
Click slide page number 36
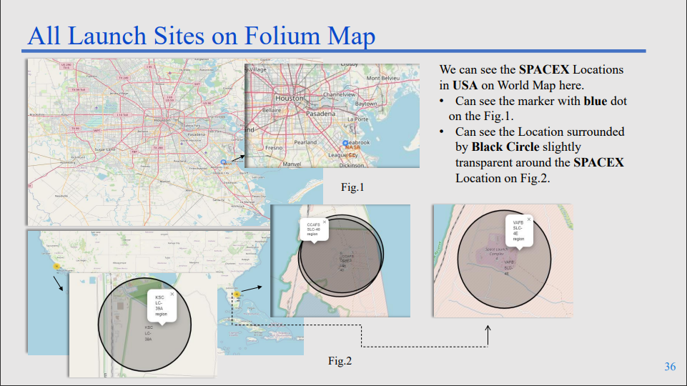click(670, 366)
